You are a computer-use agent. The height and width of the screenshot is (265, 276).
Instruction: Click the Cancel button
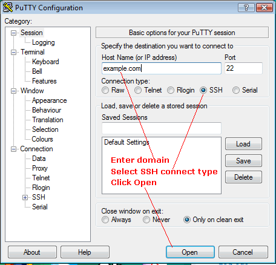click(x=243, y=252)
